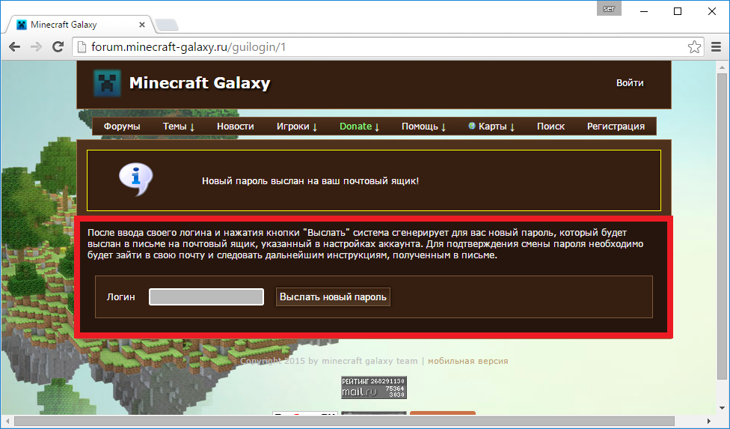Click the Логин input field
This screenshot has height=429, width=730.
pyautogui.click(x=206, y=297)
